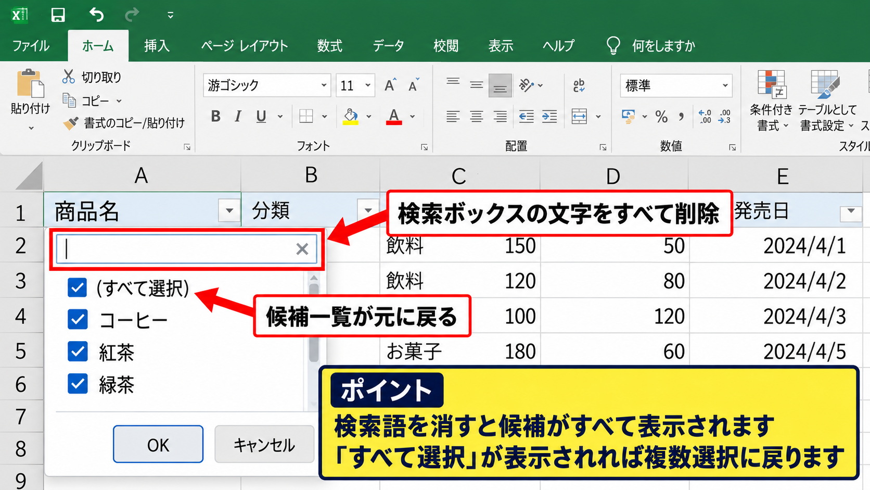Image resolution: width=870 pixels, height=490 pixels.
Task: Decrease font size with small A
Action: (414, 85)
